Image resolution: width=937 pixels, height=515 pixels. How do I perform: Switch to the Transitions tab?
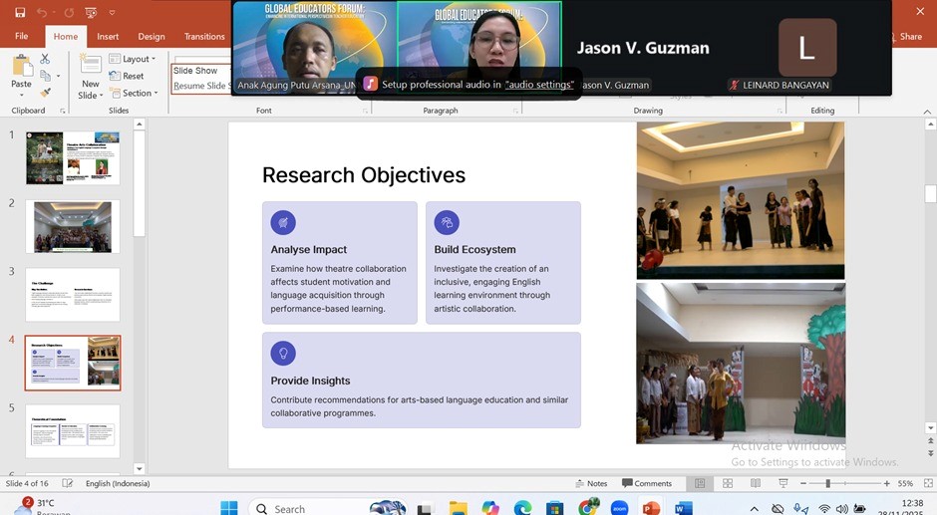(x=204, y=37)
